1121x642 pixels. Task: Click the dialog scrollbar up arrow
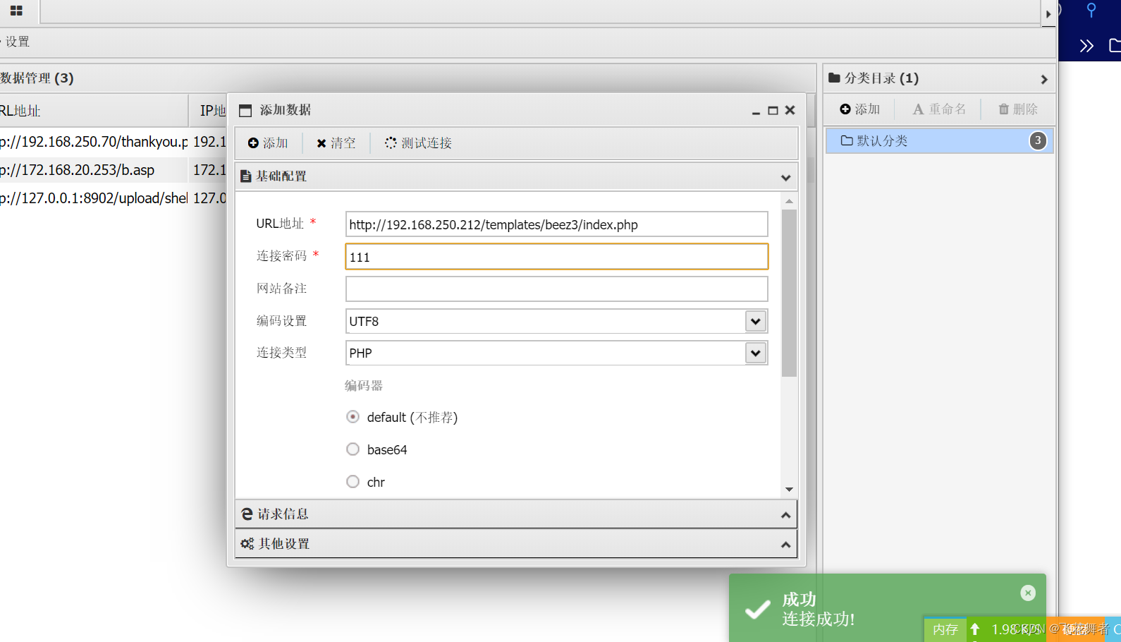pos(789,202)
